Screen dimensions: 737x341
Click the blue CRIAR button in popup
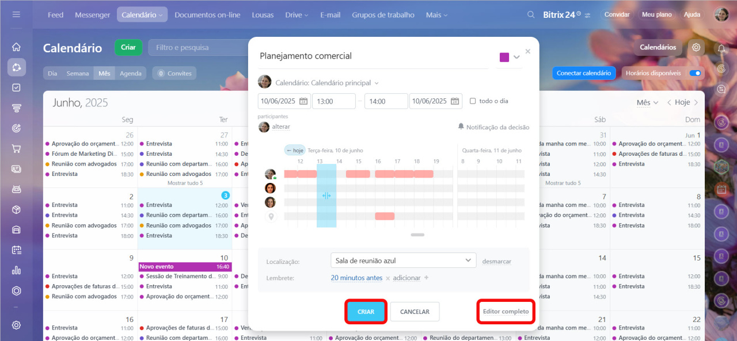click(366, 312)
